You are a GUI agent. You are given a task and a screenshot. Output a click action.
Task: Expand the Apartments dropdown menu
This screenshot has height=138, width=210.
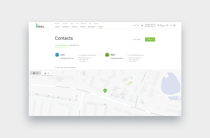66,27
